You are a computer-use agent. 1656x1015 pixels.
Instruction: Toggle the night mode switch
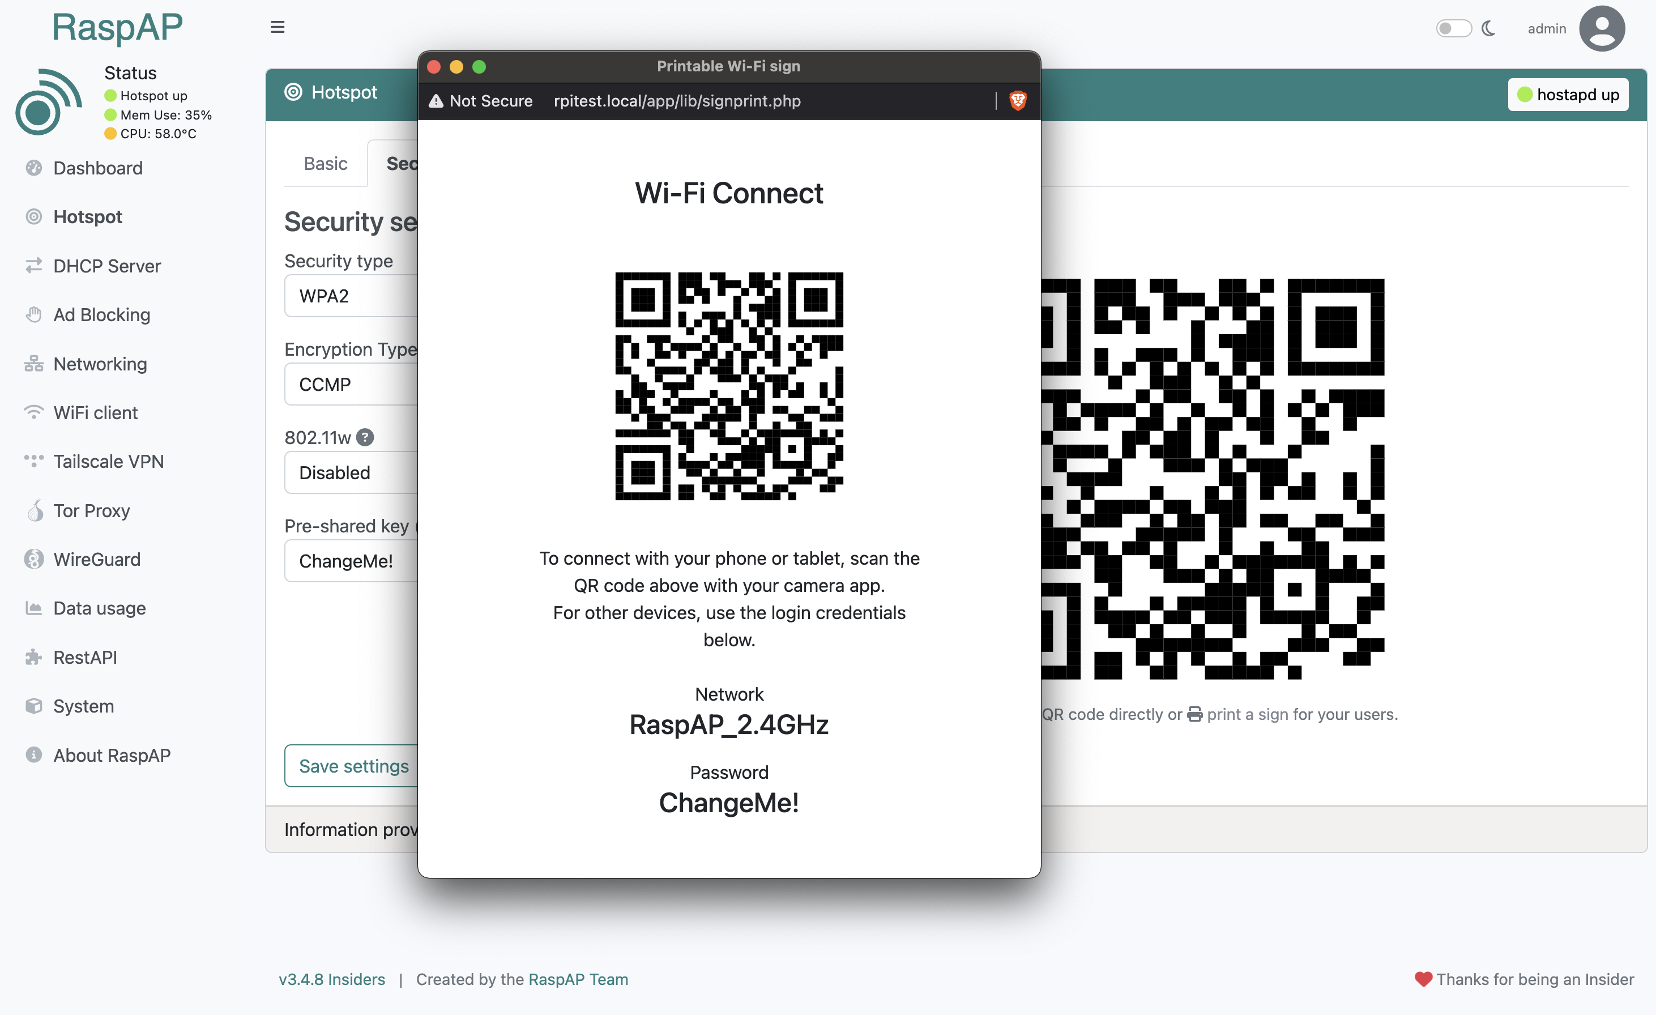point(1454,28)
